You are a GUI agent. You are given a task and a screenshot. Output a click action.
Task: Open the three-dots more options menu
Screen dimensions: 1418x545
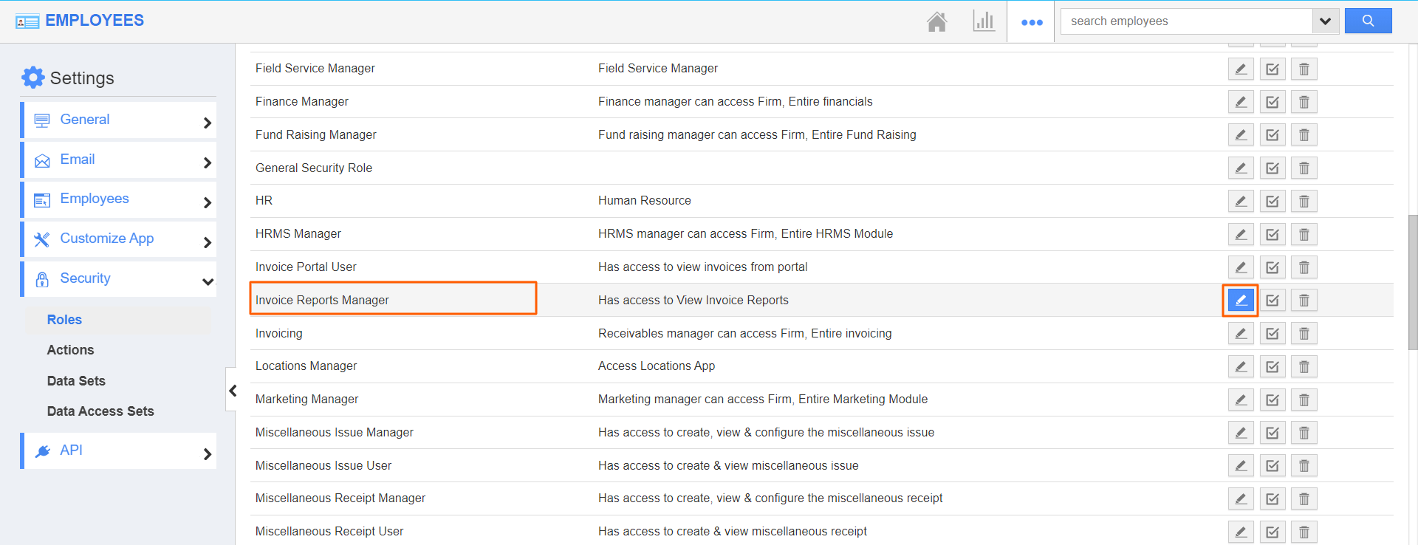click(1031, 22)
